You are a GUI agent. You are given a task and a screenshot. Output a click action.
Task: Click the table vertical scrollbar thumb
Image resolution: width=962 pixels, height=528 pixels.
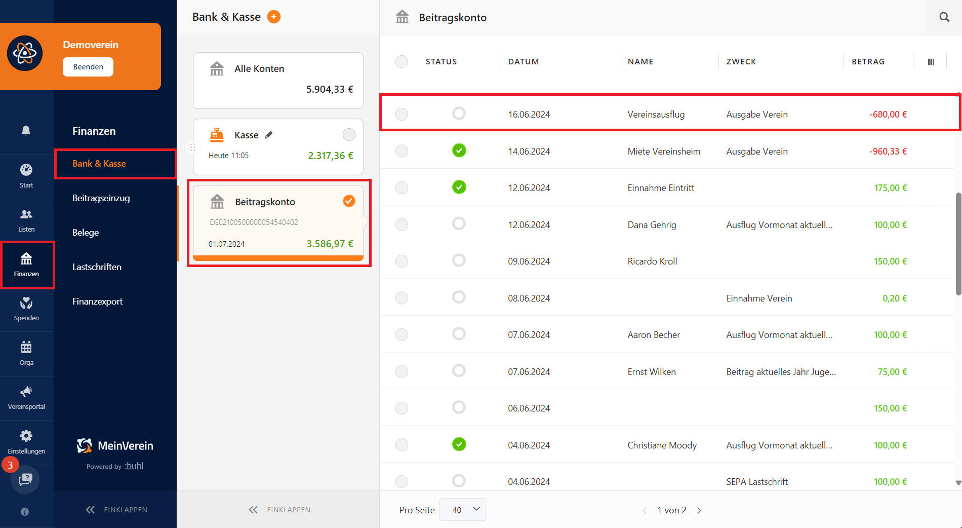[958, 243]
